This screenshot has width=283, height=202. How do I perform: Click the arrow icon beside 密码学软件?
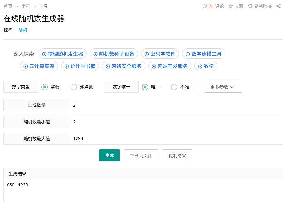(x=147, y=54)
